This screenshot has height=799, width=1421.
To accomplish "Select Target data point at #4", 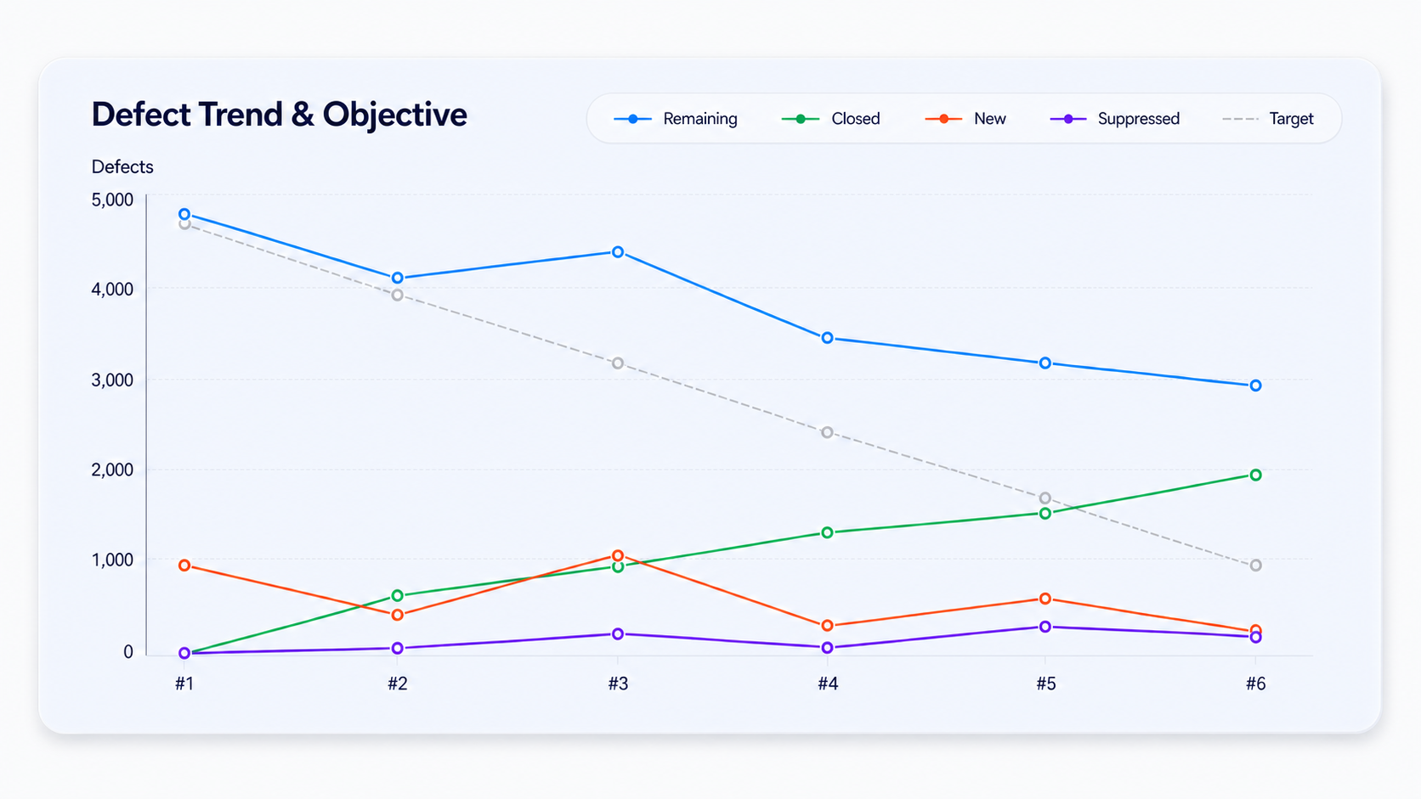I will 827,432.
